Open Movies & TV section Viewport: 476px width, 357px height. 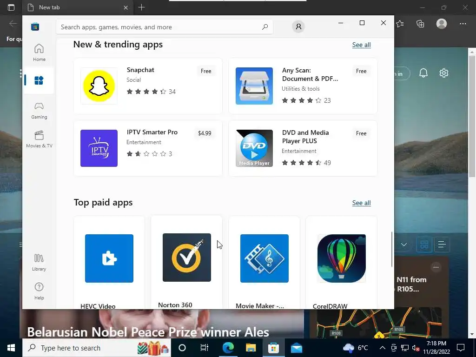click(39, 139)
